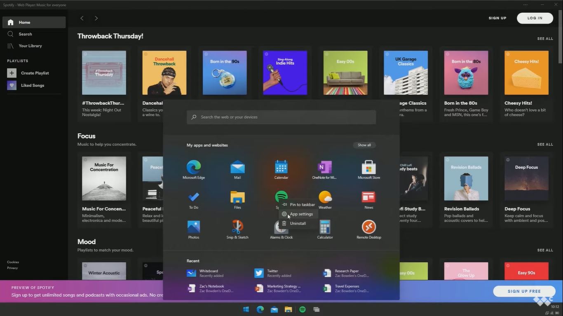Open the Calendar app icon

[281, 168]
